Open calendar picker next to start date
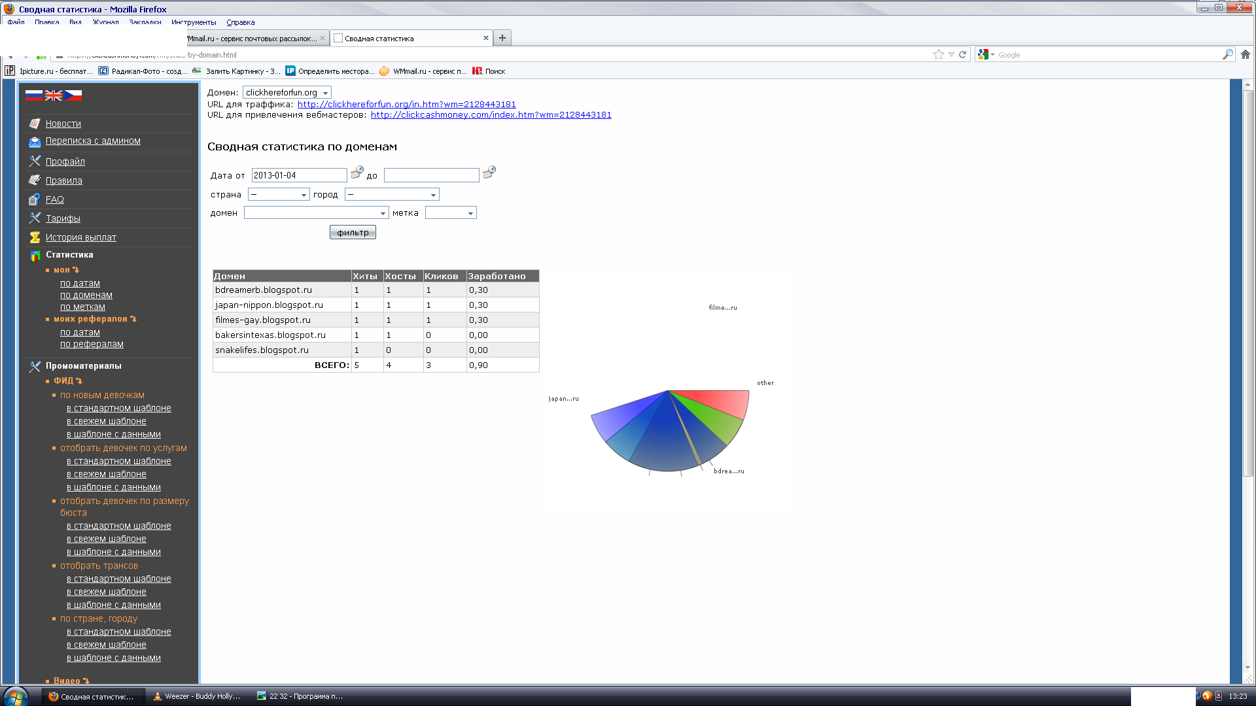Viewport: 1256px width, 706px height. (x=357, y=173)
